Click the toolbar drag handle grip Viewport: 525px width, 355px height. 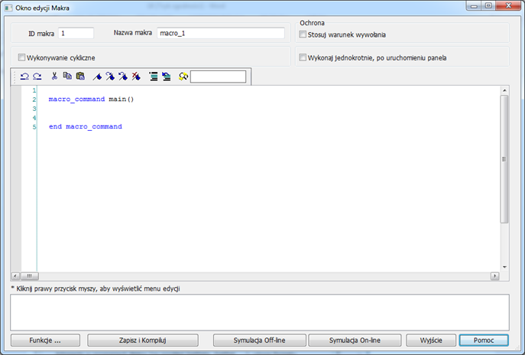pos(15,77)
